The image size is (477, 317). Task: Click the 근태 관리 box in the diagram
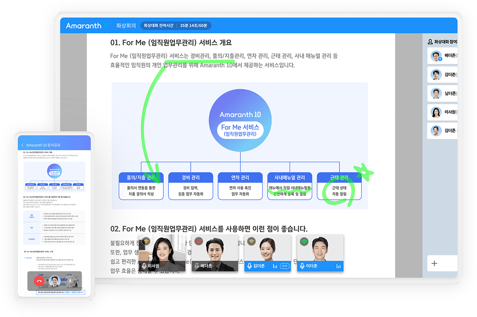339,186
